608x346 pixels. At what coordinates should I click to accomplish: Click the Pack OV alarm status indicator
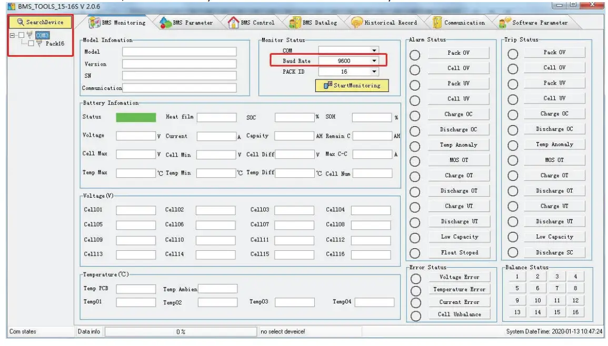click(x=415, y=55)
